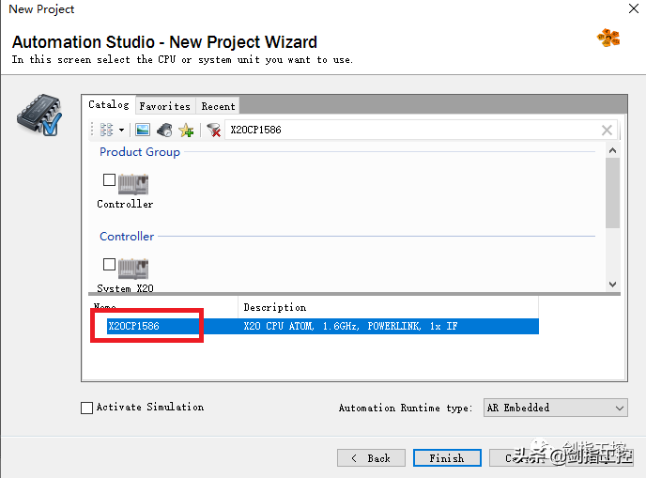Check the Controller product group checkbox
The width and height of the screenshot is (646, 478).
pos(109,179)
